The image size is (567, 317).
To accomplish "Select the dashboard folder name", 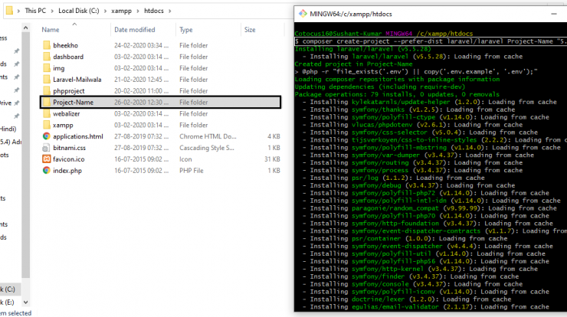I will [68, 57].
